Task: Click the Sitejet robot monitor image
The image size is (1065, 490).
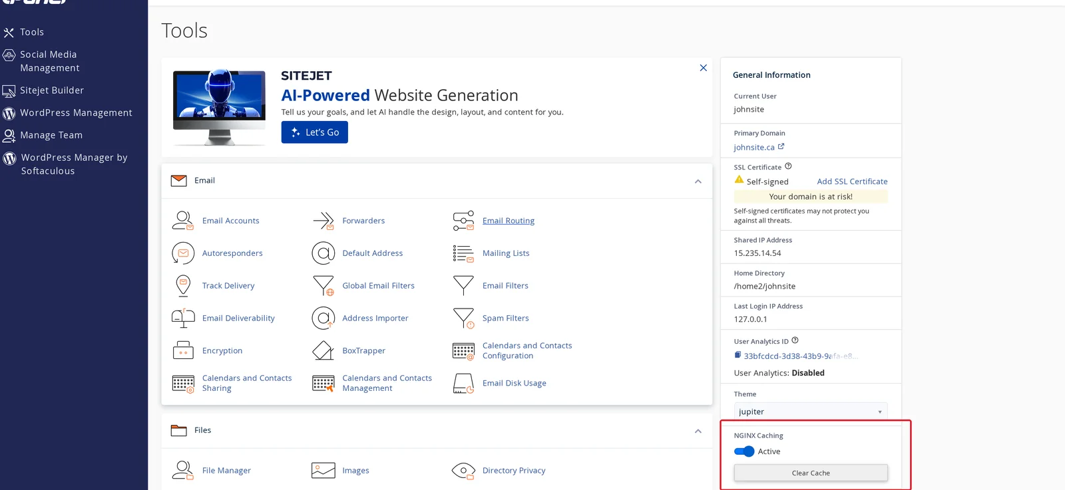Action: tap(219, 106)
